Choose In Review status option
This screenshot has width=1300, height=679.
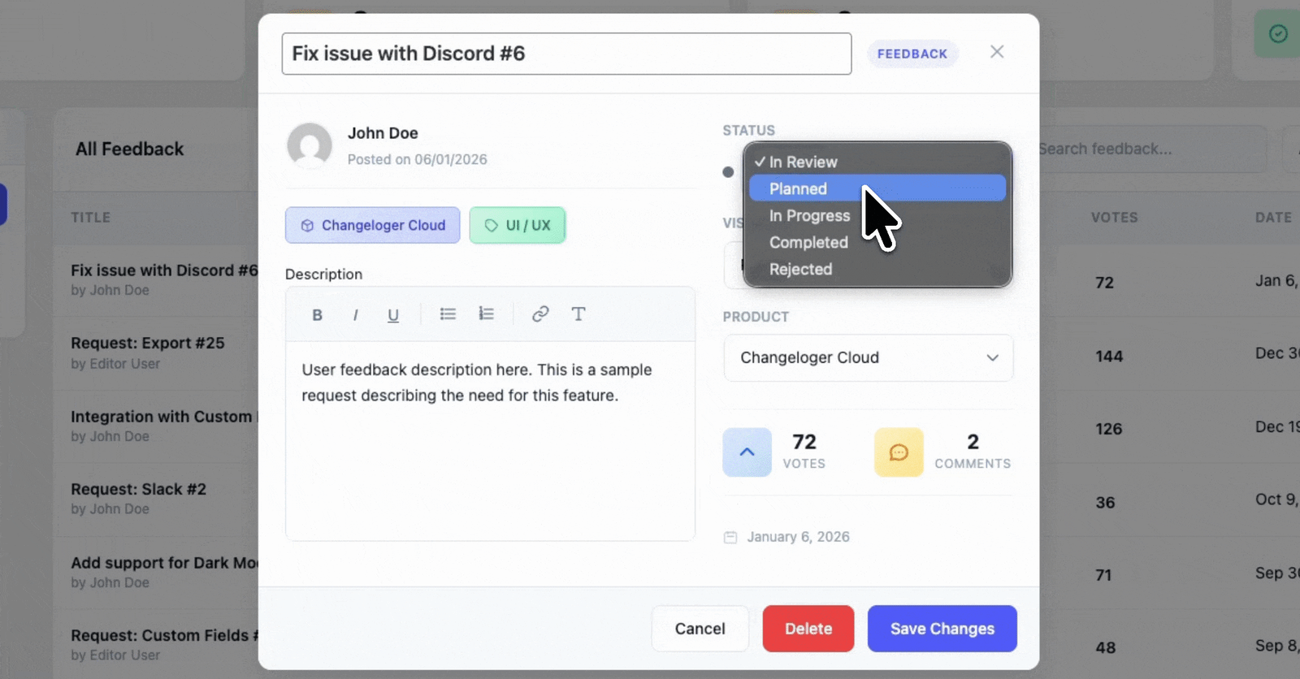[x=877, y=162]
